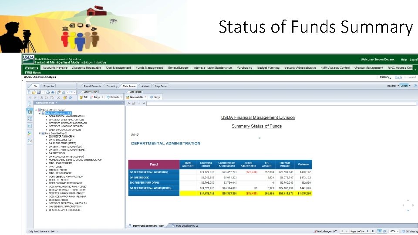Click the Delete X icon in edit toolbar

[x=58, y=97]
